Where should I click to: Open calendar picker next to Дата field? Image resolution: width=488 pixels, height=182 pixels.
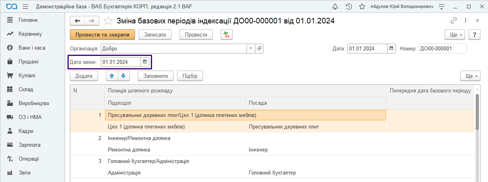[x=391, y=48]
